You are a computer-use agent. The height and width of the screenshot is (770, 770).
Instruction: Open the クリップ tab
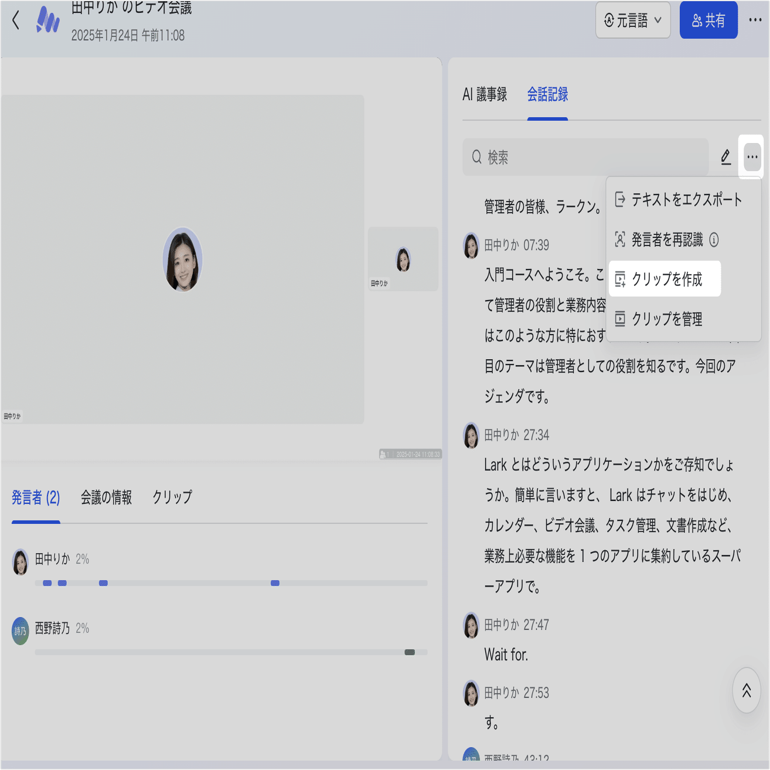172,497
